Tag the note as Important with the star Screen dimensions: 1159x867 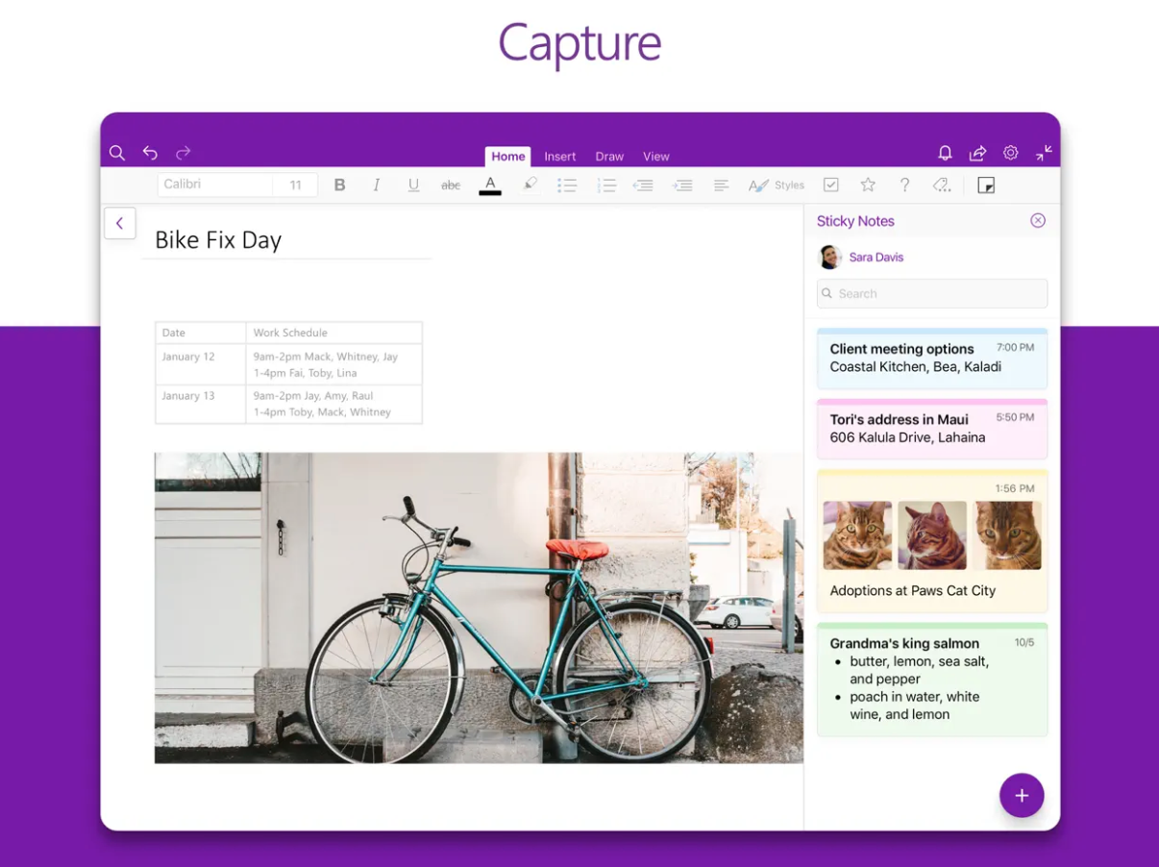(868, 185)
